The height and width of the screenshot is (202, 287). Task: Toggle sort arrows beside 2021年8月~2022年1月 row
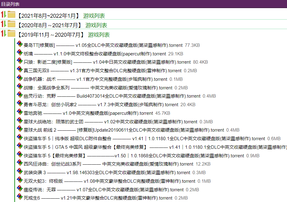[x=3, y=14]
